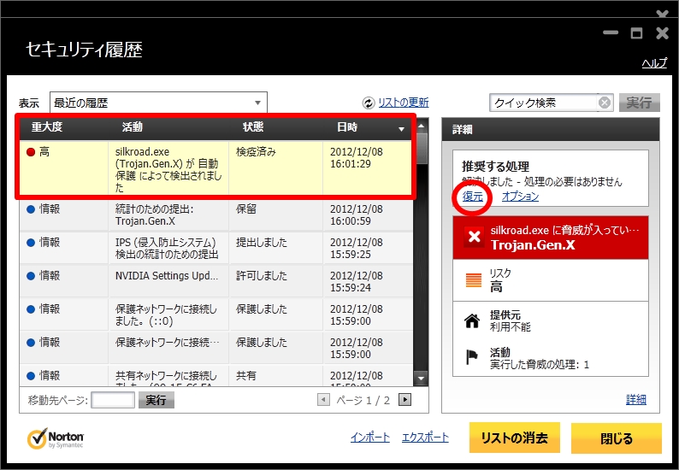Clear the quick search with the X icon
Image resolution: width=679 pixels, height=470 pixels.
pos(605,103)
